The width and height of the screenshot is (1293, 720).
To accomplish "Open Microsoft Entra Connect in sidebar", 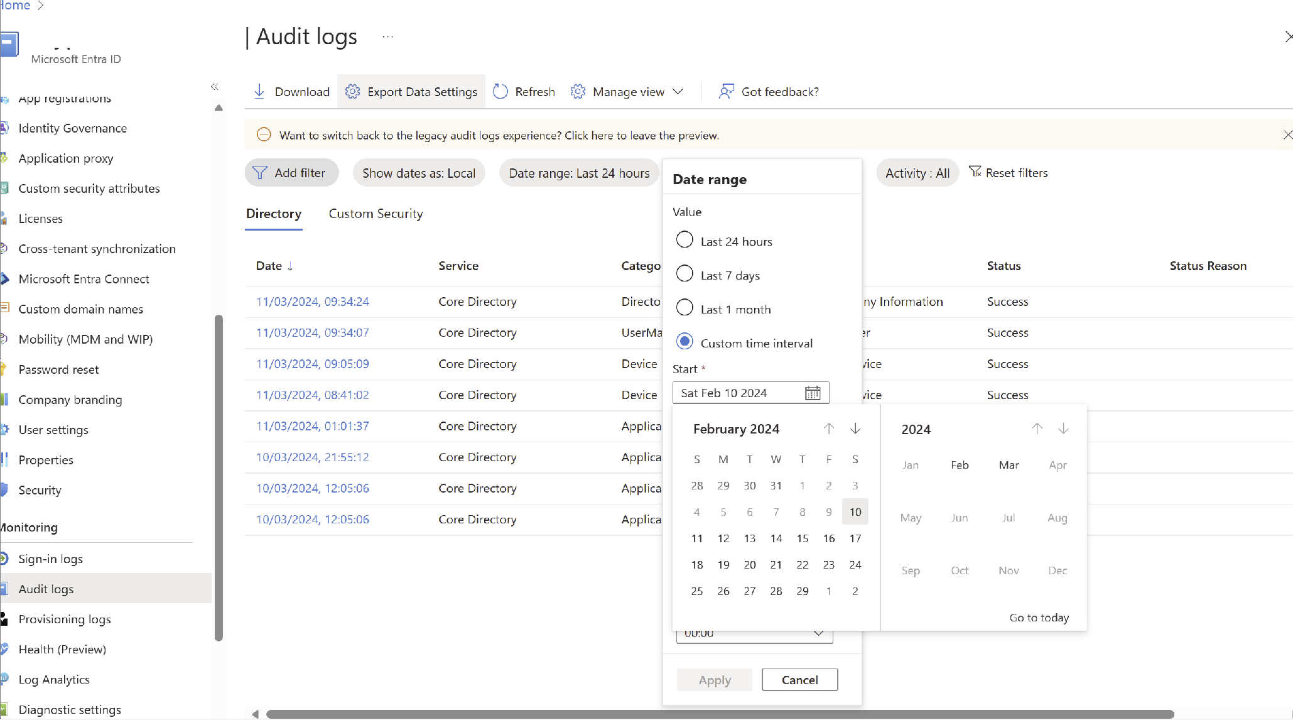I will click(84, 278).
